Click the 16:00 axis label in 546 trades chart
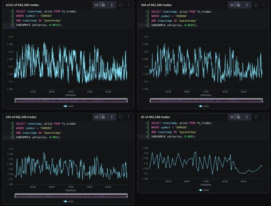Viewport: 271px width, 206px height. (x=224, y=92)
